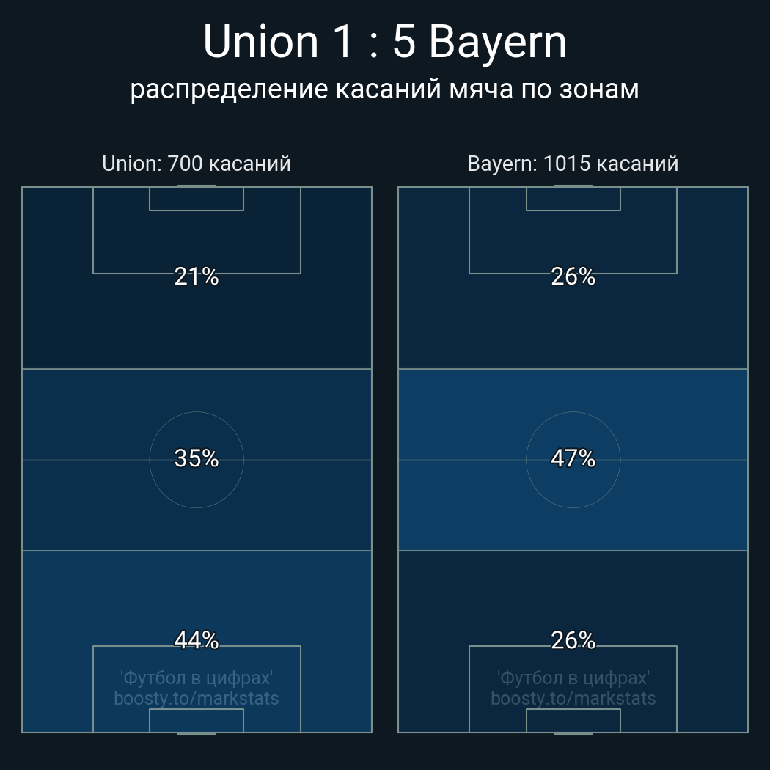Click Union's 21% attacking zone value
770x770 pixels.
197,276
